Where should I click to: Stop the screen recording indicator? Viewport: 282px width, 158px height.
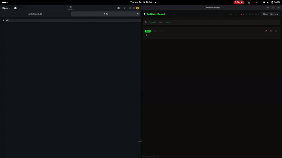[239, 2]
